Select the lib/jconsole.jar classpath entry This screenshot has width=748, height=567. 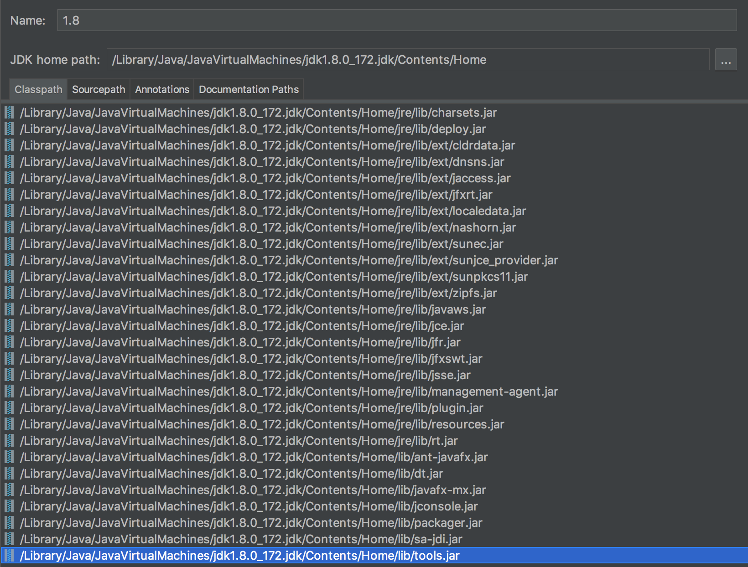[x=374, y=506]
